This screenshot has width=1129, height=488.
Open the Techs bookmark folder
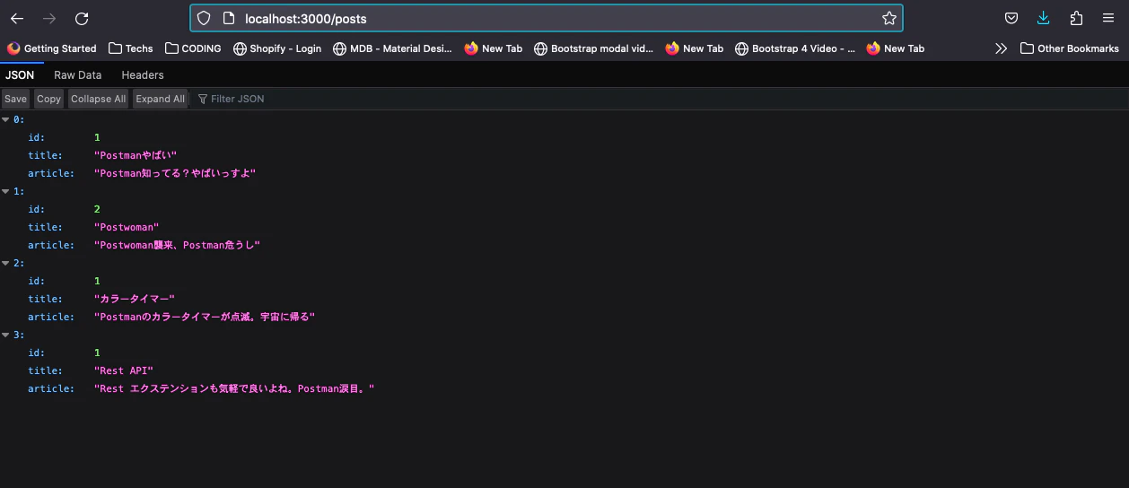(131, 48)
